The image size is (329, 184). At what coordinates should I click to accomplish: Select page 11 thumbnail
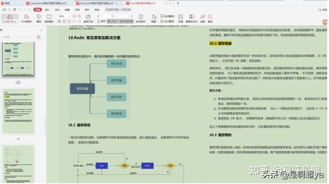click(x=18, y=59)
